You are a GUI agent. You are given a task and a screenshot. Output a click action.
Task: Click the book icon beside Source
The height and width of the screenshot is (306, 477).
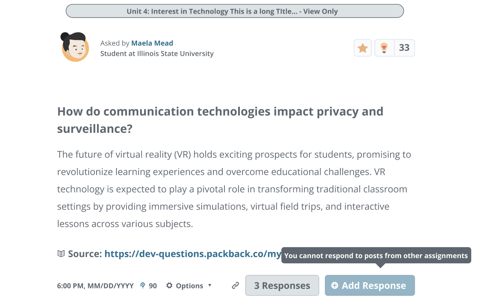click(61, 254)
